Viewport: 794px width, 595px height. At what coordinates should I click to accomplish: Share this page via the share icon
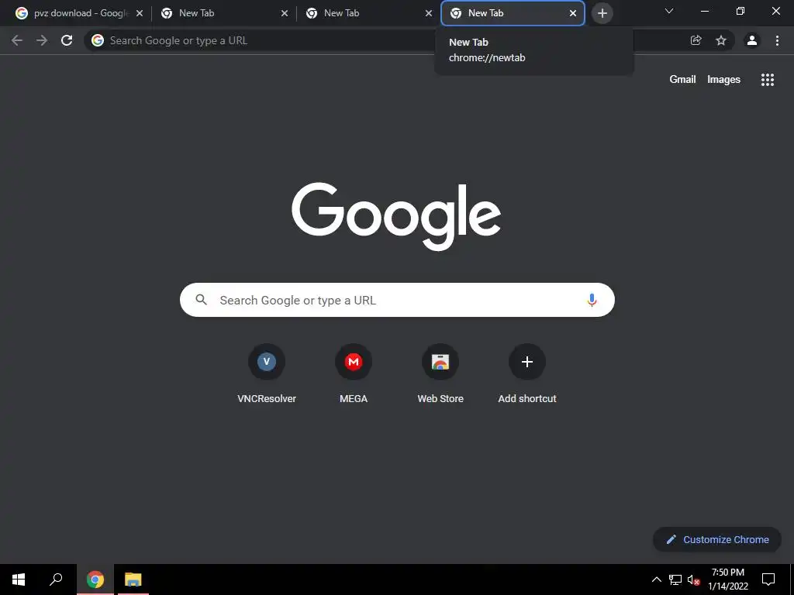pyautogui.click(x=696, y=40)
